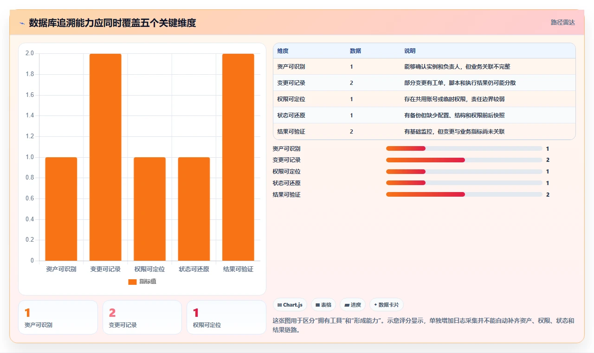Click the 结果可验证 x-axis label
594x353 pixels.
point(238,269)
